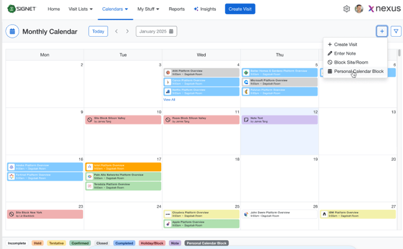Click Site Block New York block icon
403x249 pixels.
[11, 214]
